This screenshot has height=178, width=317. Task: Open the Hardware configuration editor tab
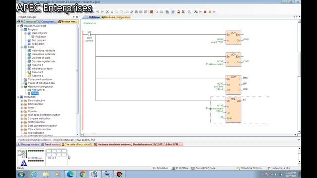coord(116,17)
